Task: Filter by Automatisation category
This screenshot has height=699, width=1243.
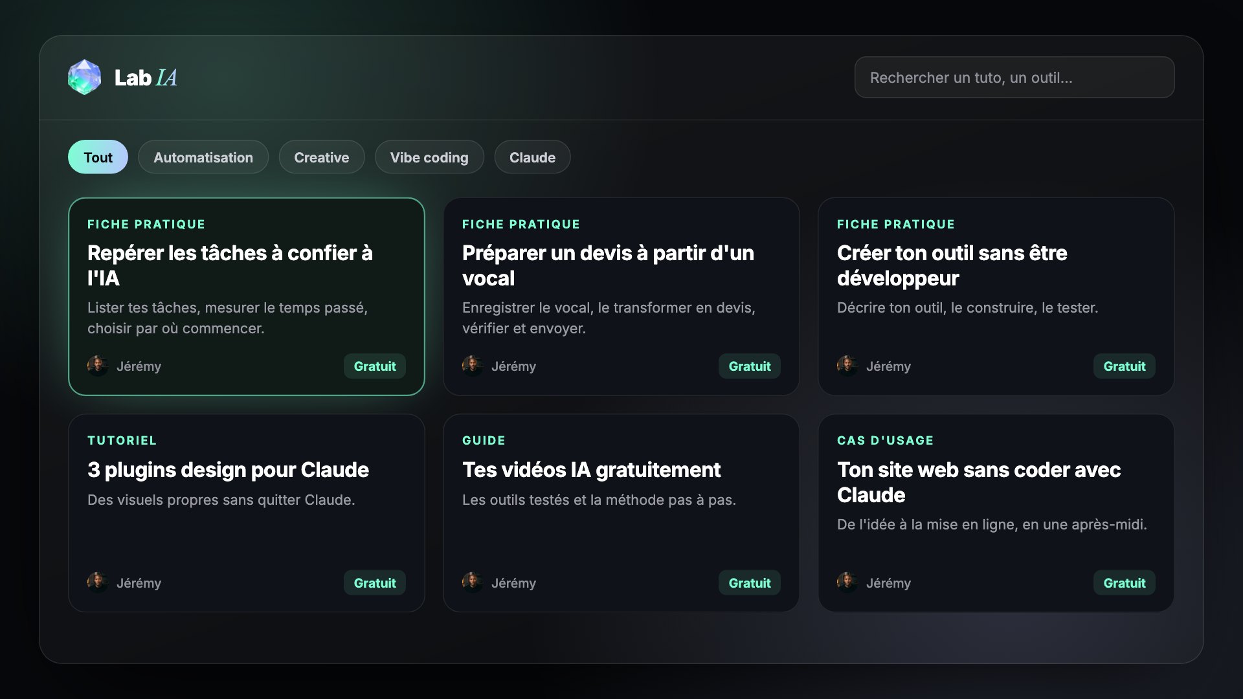Action: 203,157
